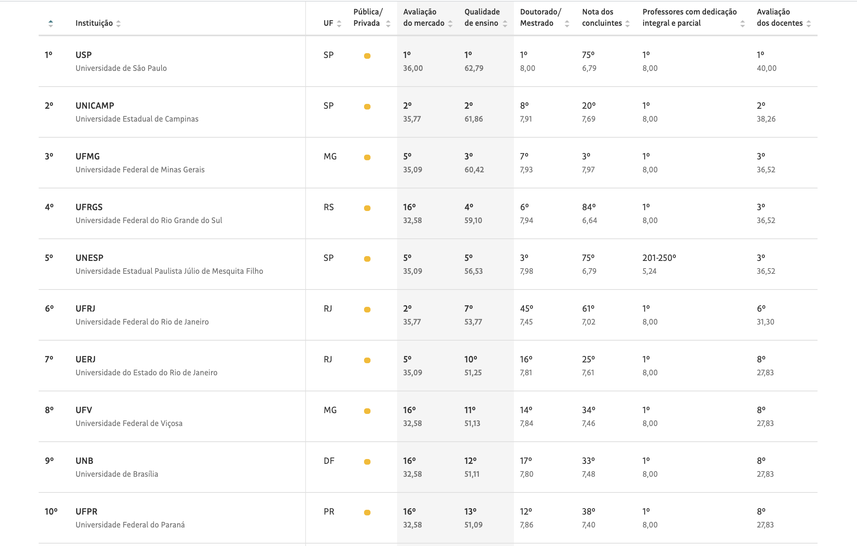857x546 pixels.
Task: Sort by UF column arrows
Action: (x=339, y=24)
